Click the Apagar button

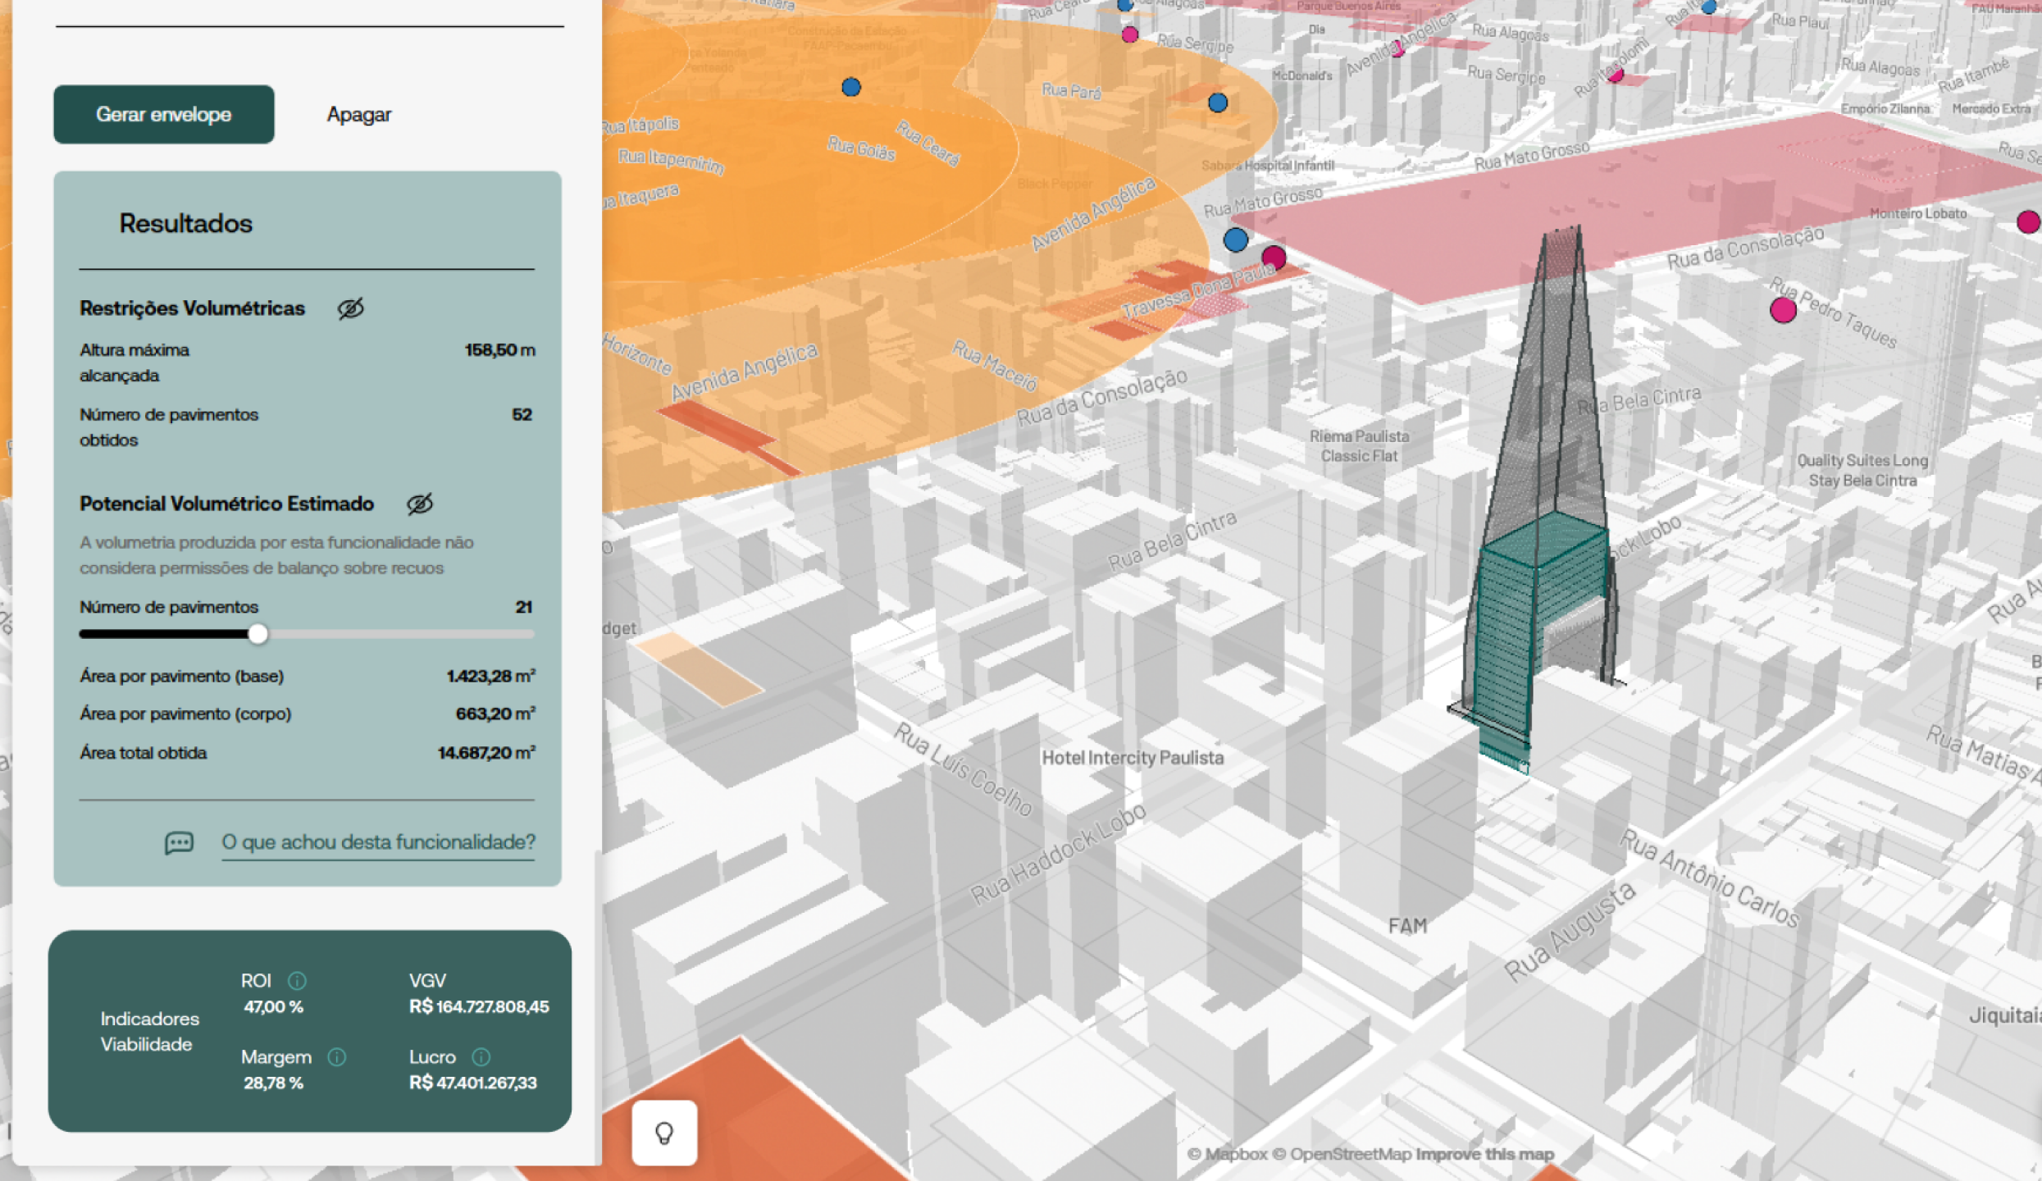358,114
